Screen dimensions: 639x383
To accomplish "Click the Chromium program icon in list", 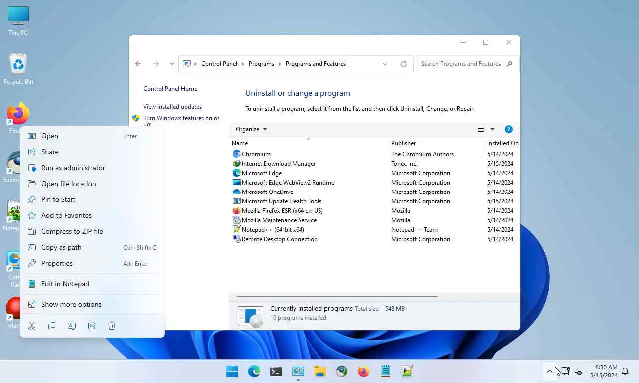I will click(x=237, y=154).
